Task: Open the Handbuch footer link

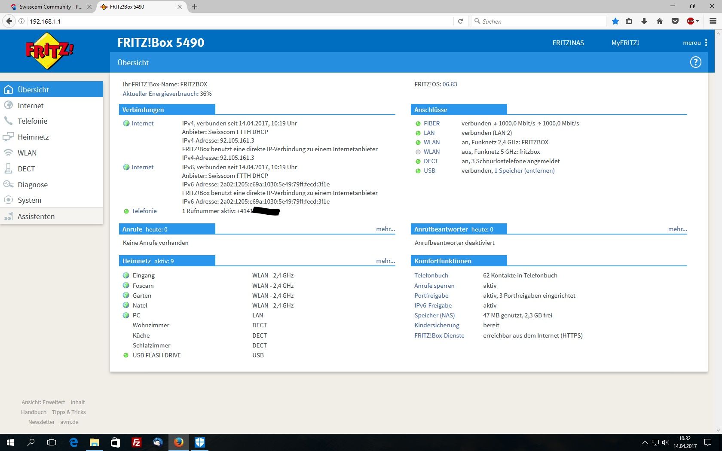Action: (x=34, y=412)
